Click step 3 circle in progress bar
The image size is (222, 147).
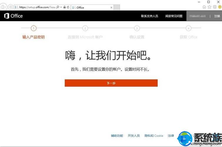(137, 28)
